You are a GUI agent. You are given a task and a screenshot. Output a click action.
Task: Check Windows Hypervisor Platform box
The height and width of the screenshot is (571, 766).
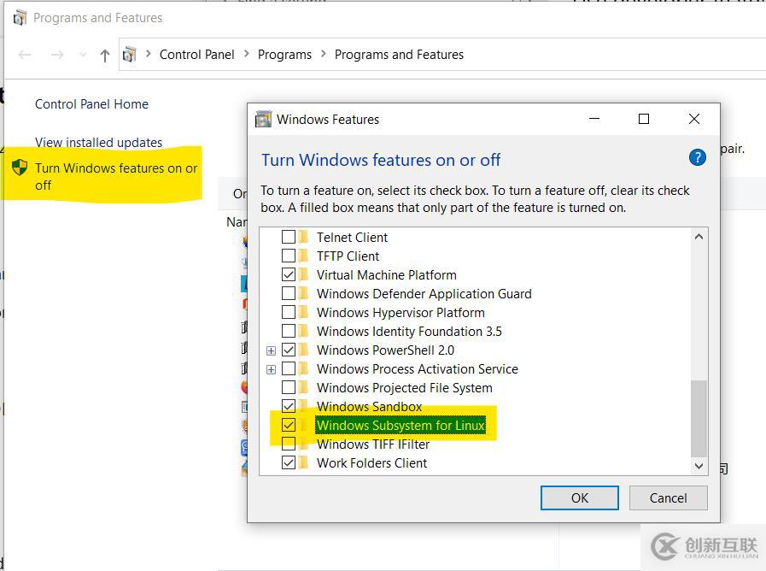pos(289,312)
